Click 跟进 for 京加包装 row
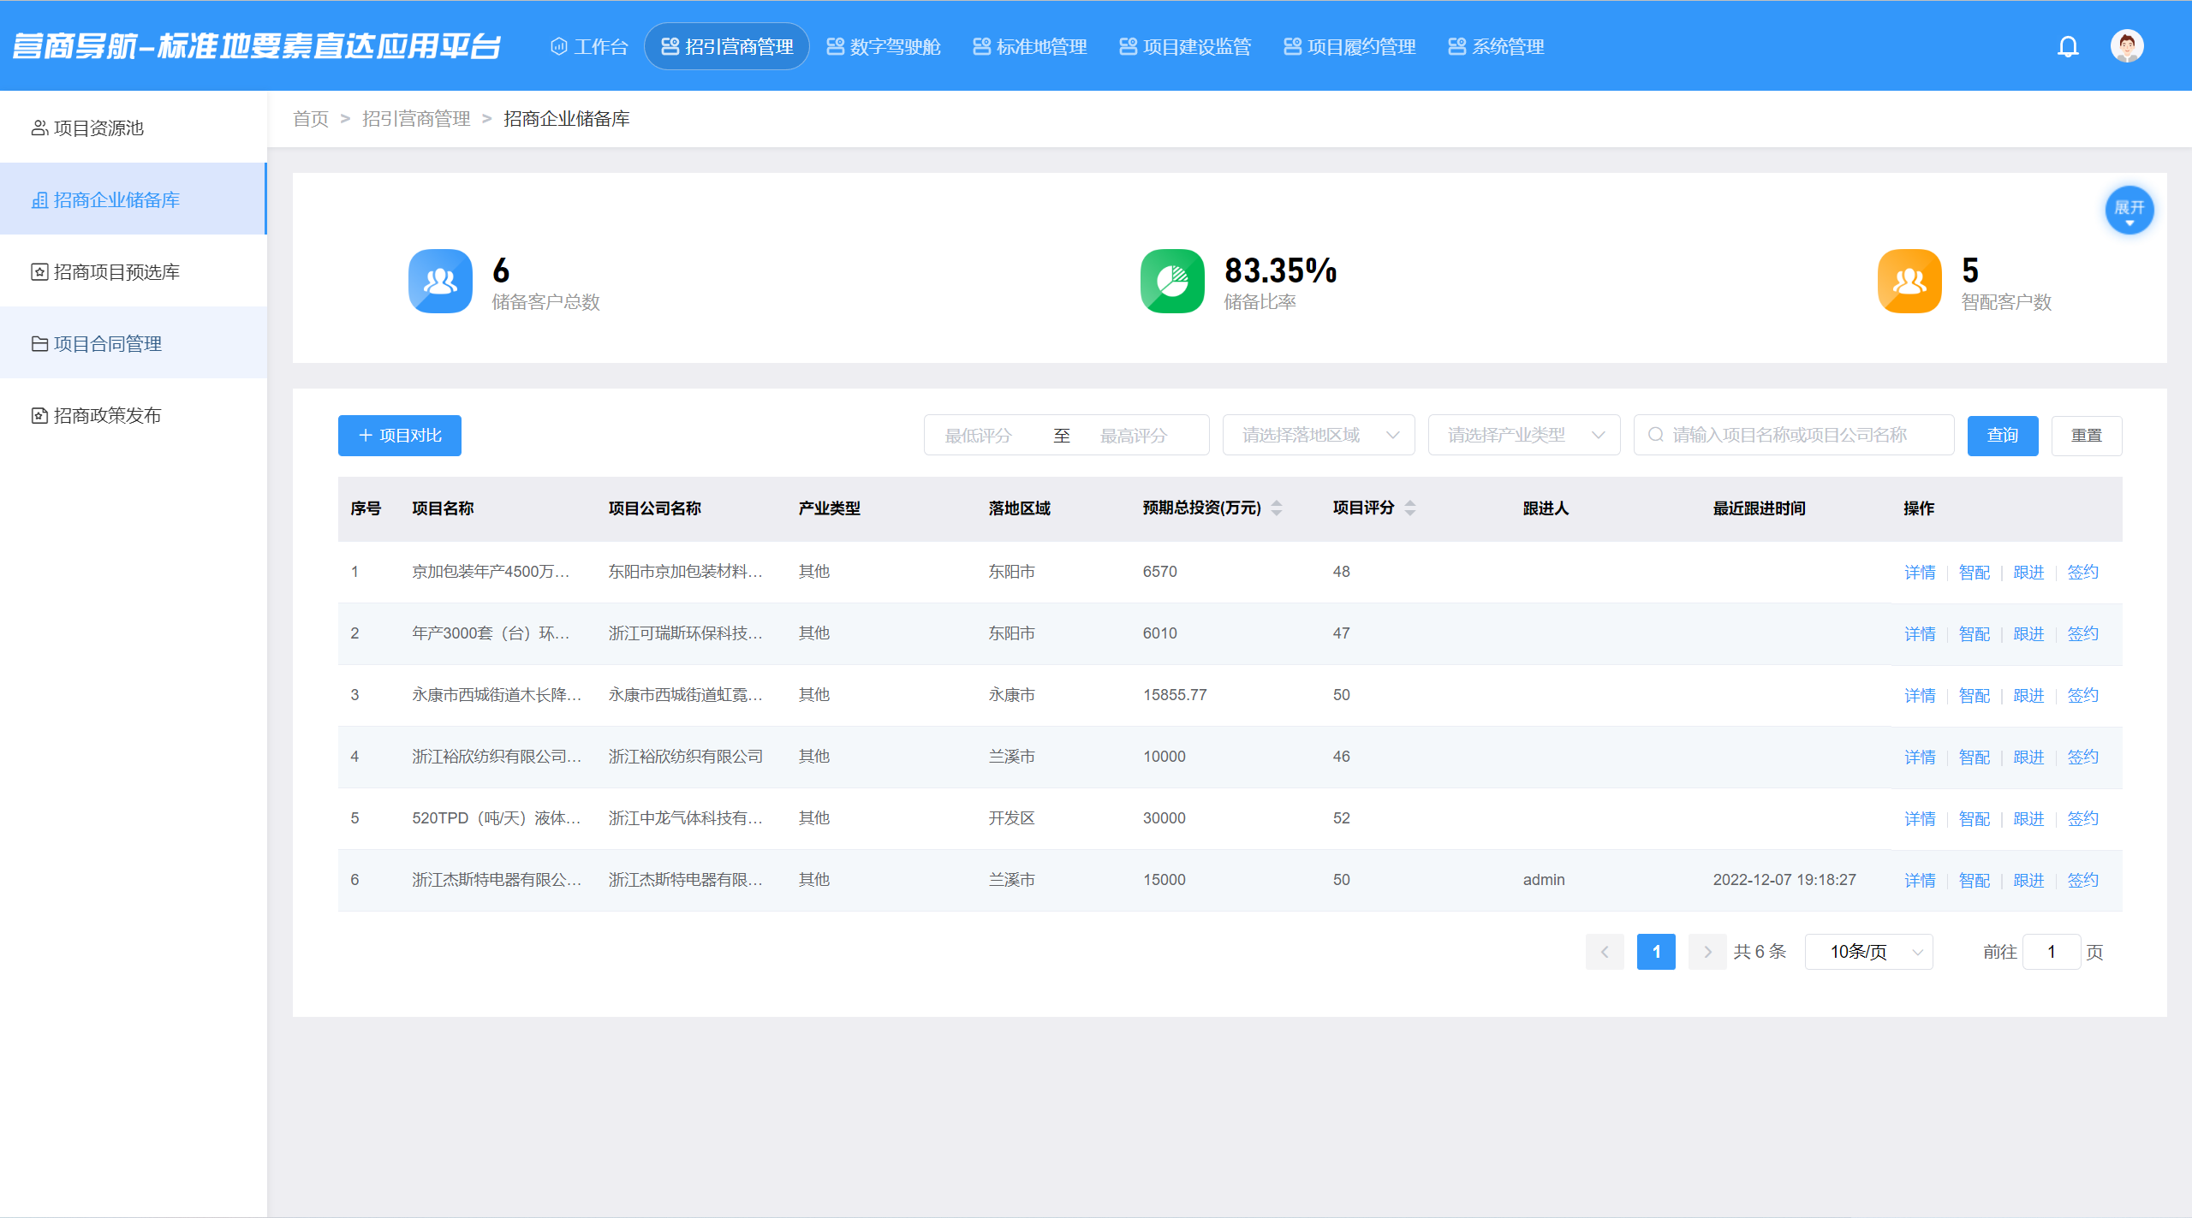This screenshot has height=1218, width=2192. [2028, 573]
